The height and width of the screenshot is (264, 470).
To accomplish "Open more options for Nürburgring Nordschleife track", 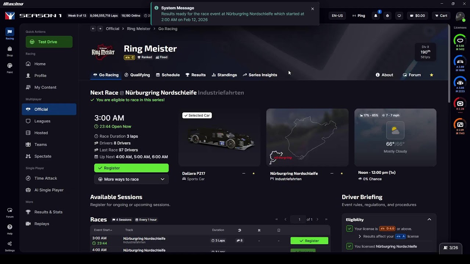I will tap(332, 173).
